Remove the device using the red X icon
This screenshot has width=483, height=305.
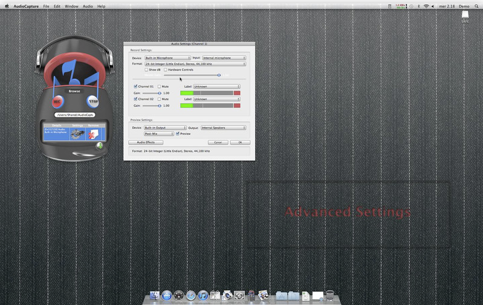(93, 134)
